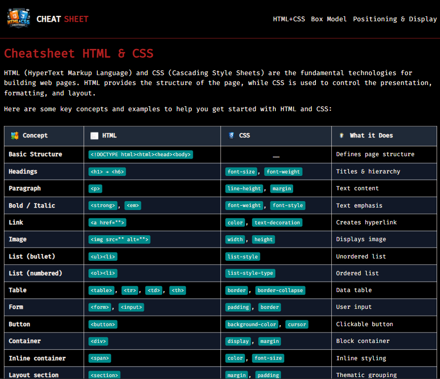
Task: Click the width CSS tag
Action: (x=235, y=239)
